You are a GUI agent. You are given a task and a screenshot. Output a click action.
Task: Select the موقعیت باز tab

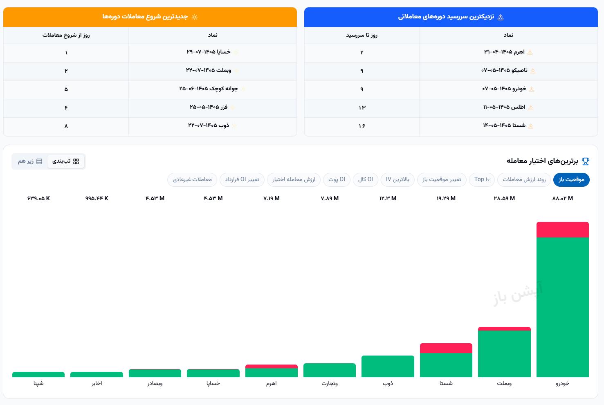point(571,179)
